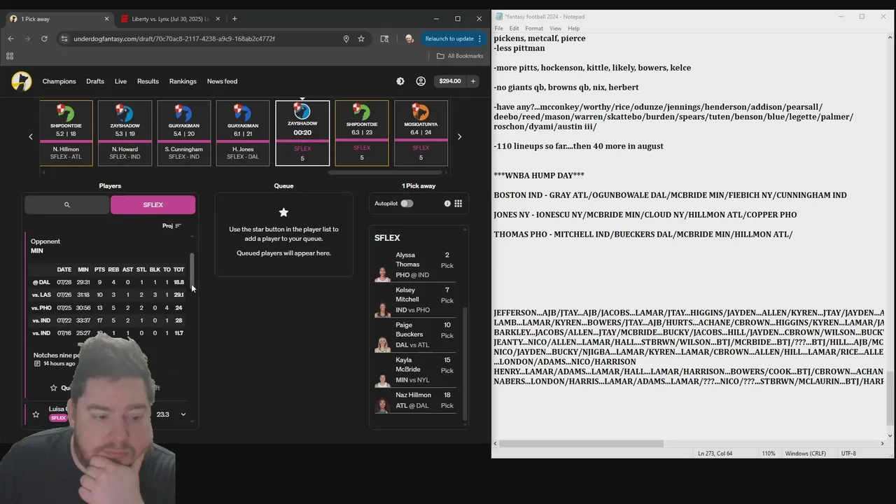
Task: Bookmark this page with the star icon
Action: 361,38
